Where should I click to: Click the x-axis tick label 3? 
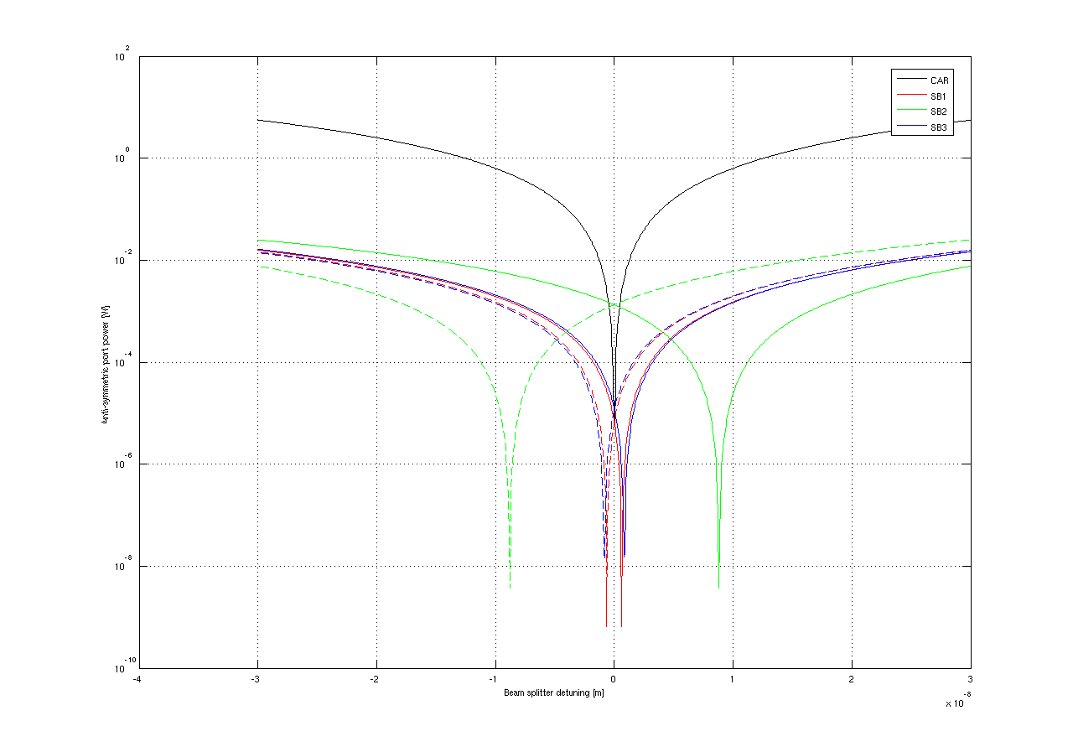point(971,678)
